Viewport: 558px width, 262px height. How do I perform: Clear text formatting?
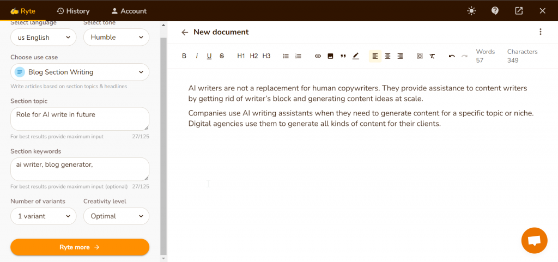coord(432,56)
